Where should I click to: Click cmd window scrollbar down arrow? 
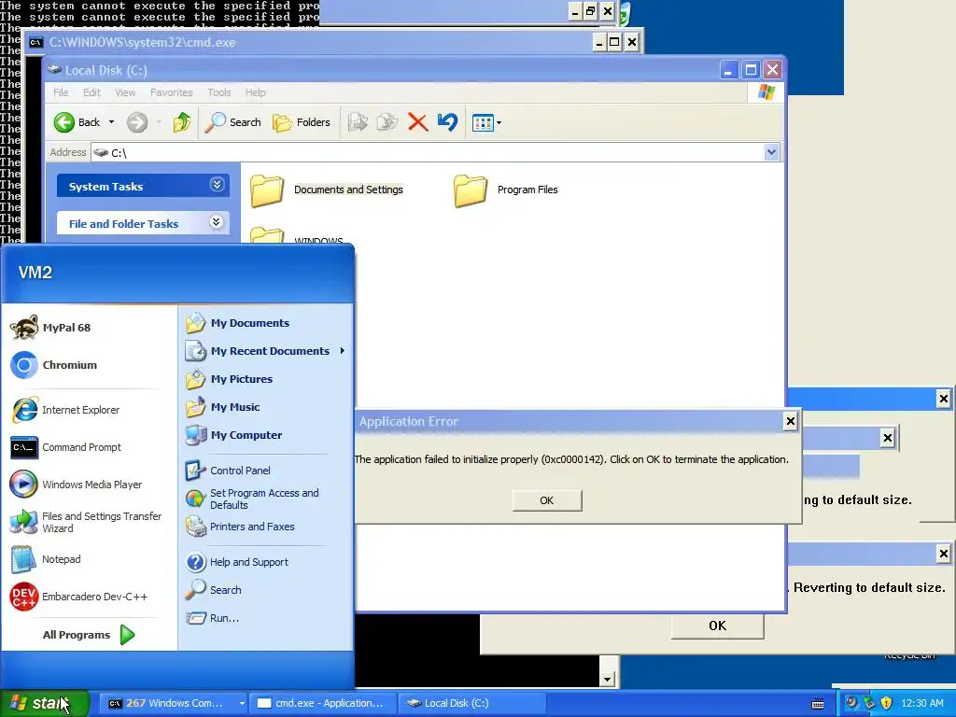pos(607,679)
